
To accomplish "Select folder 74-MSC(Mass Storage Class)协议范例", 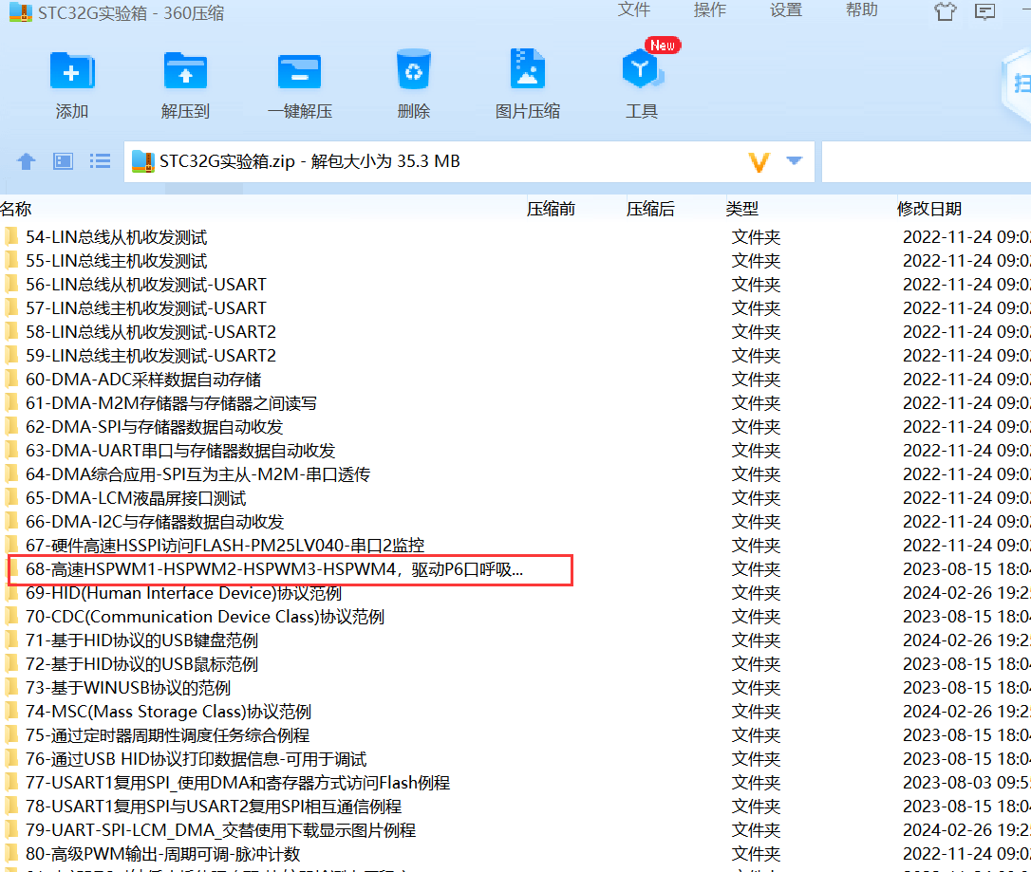I will point(168,711).
